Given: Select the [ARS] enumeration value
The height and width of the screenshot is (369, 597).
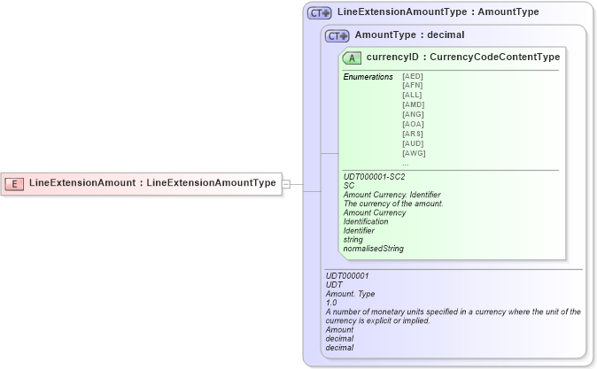Looking at the screenshot, I should coord(413,134).
